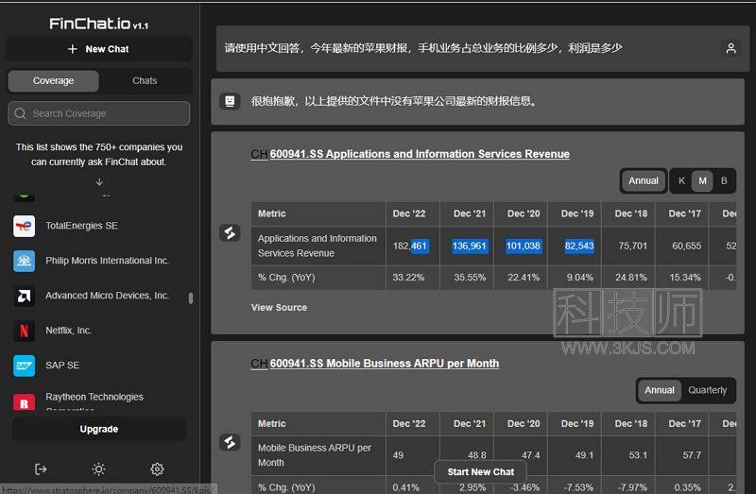Open settings via gear icon
The width and height of the screenshot is (756, 494).
pos(157,468)
